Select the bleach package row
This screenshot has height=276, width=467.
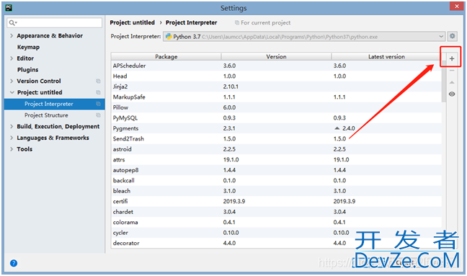pos(277,191)
